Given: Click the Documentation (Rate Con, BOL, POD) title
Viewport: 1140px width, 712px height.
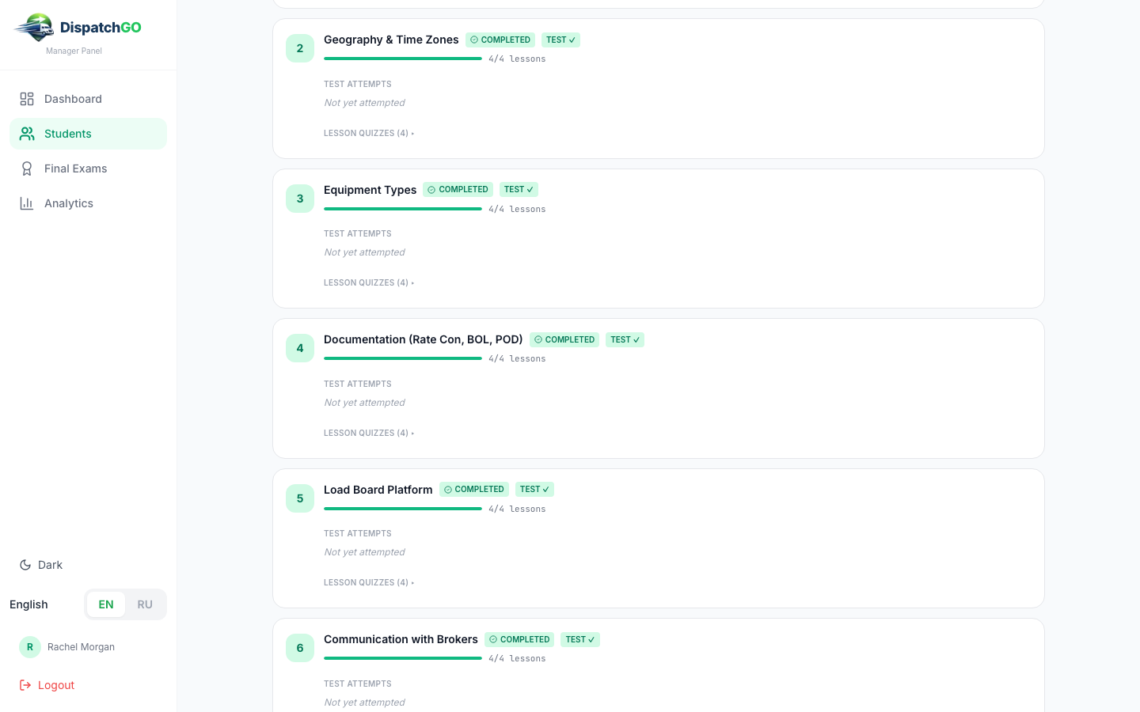Looking at the screenshot, I should tap(423, 339).
